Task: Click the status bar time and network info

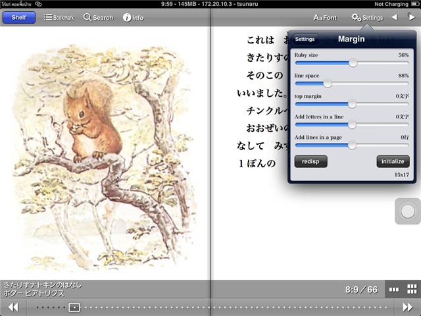Action: 210,4
